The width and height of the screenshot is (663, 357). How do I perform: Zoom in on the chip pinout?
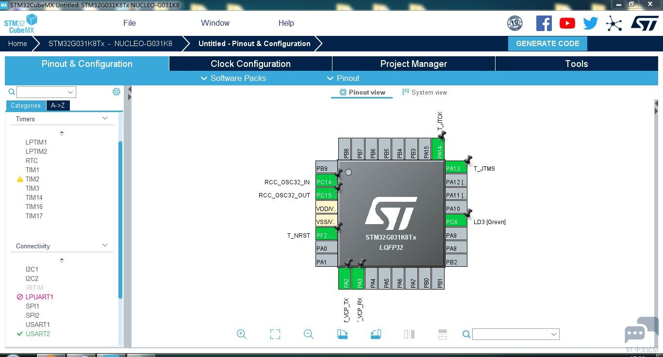[x=242, y=334]
